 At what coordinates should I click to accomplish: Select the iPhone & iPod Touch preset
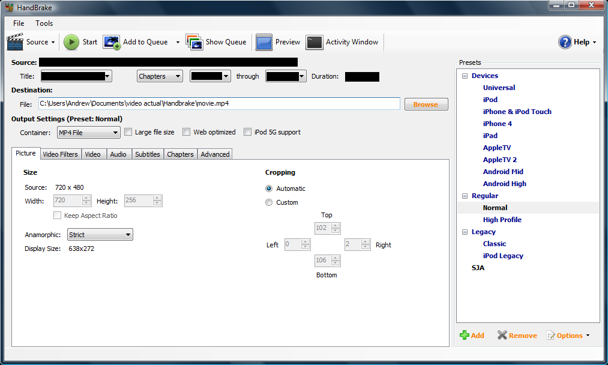(x=517, y=112)
